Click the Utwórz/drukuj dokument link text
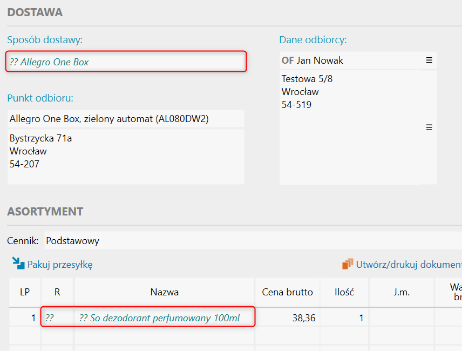Image resolution: width=462 pixels, height=351 pixels. click(x=408, y=265)
